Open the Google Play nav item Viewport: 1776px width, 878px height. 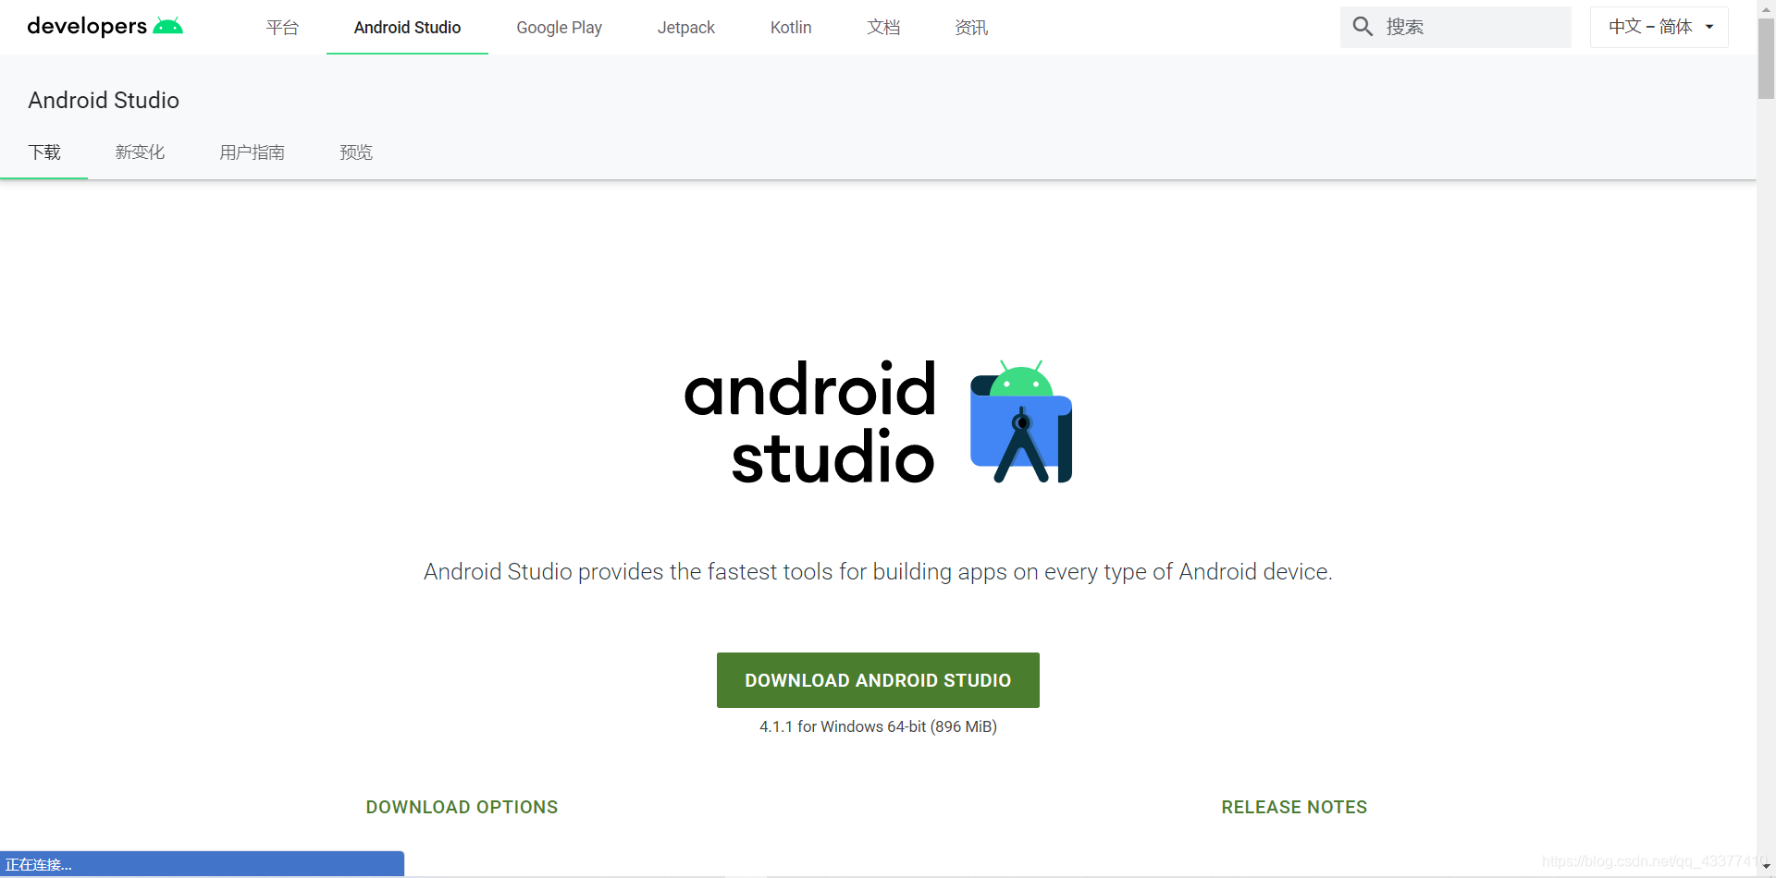[559, 28]
